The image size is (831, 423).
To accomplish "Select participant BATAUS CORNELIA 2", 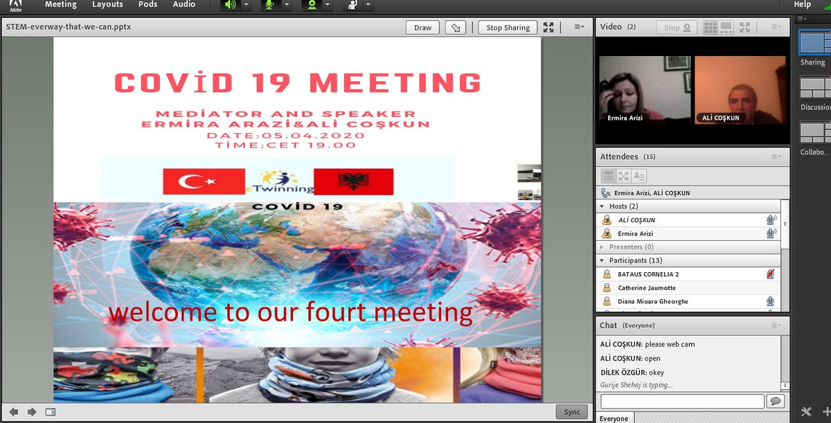I will (x=688, y=274).
